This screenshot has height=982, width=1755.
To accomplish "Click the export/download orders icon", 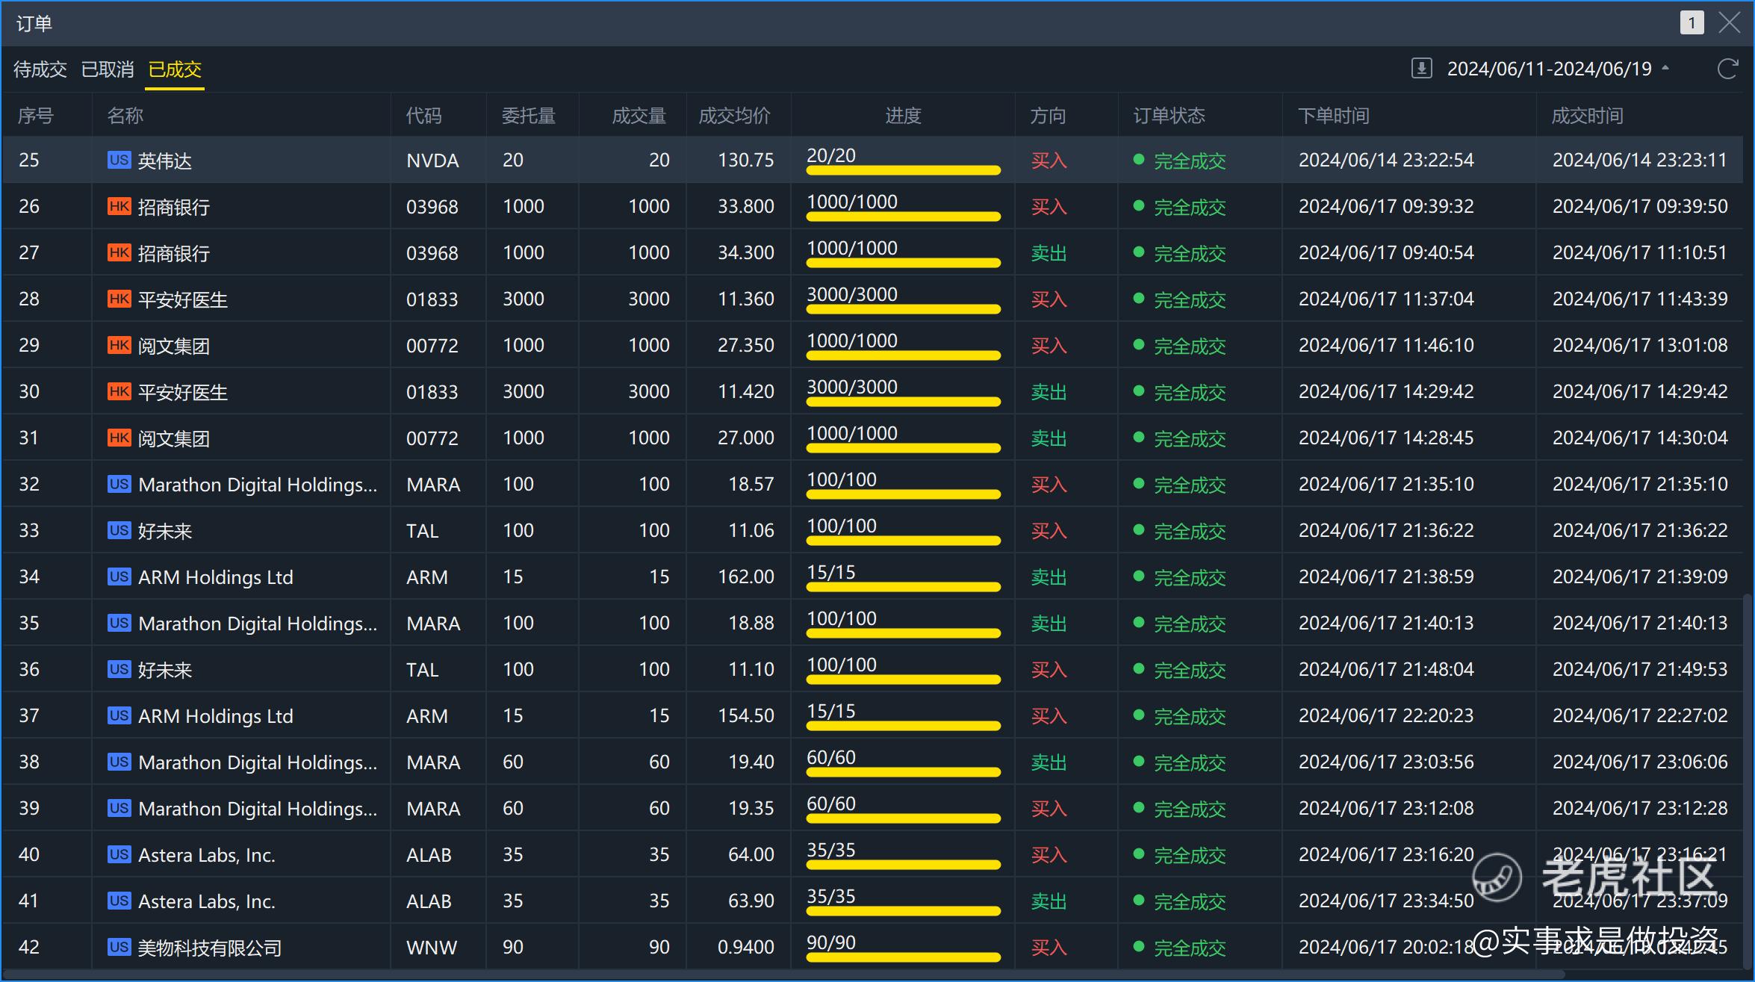I will click(1421, 69).
